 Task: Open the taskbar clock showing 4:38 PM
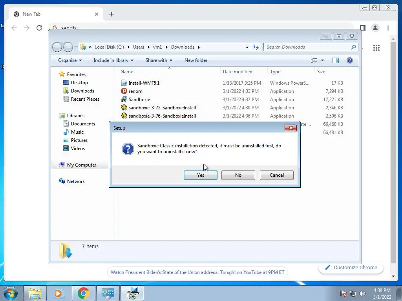click(x=382, y=294)
